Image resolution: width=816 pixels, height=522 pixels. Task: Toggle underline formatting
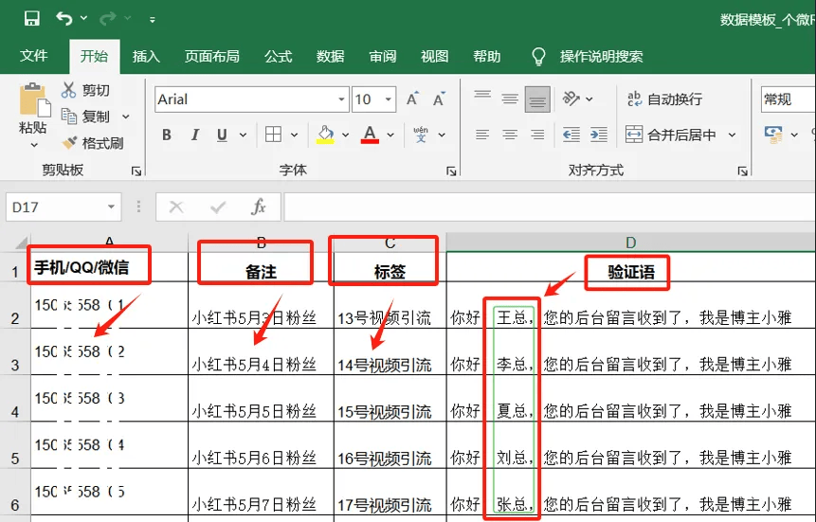[222, 135]
